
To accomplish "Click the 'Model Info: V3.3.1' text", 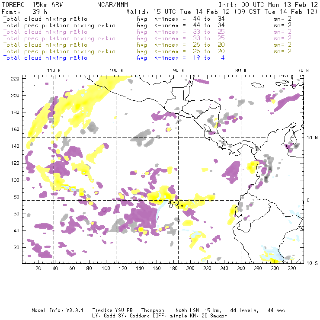I will point(58,310).
